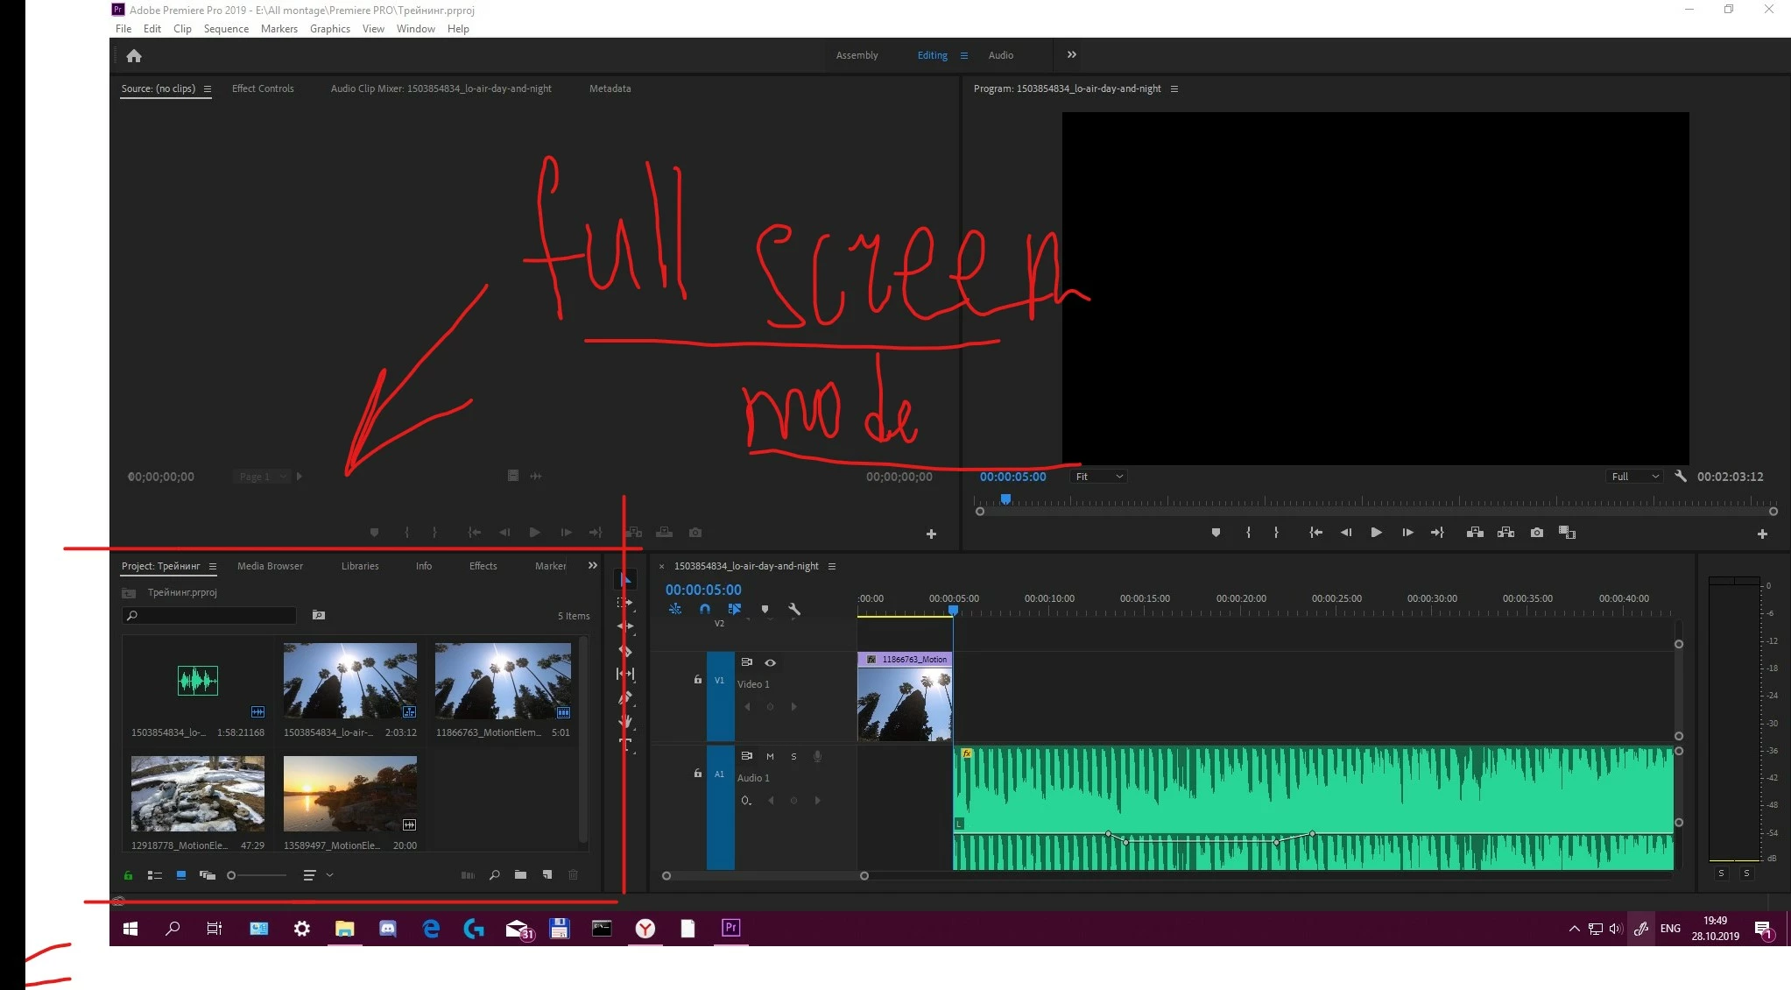Create a New Bin in Project panel
This screenshot has width=1791, height=990.
[520, 875]
